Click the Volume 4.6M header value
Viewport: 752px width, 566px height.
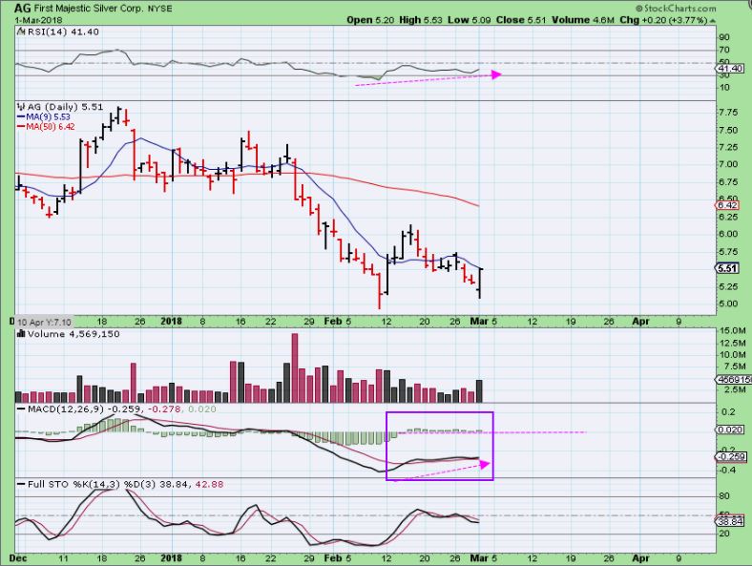point(583,20)
